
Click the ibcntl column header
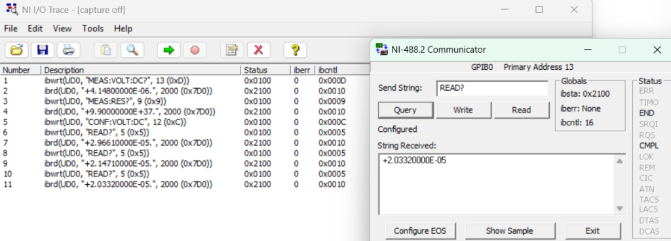pos(342,70)
